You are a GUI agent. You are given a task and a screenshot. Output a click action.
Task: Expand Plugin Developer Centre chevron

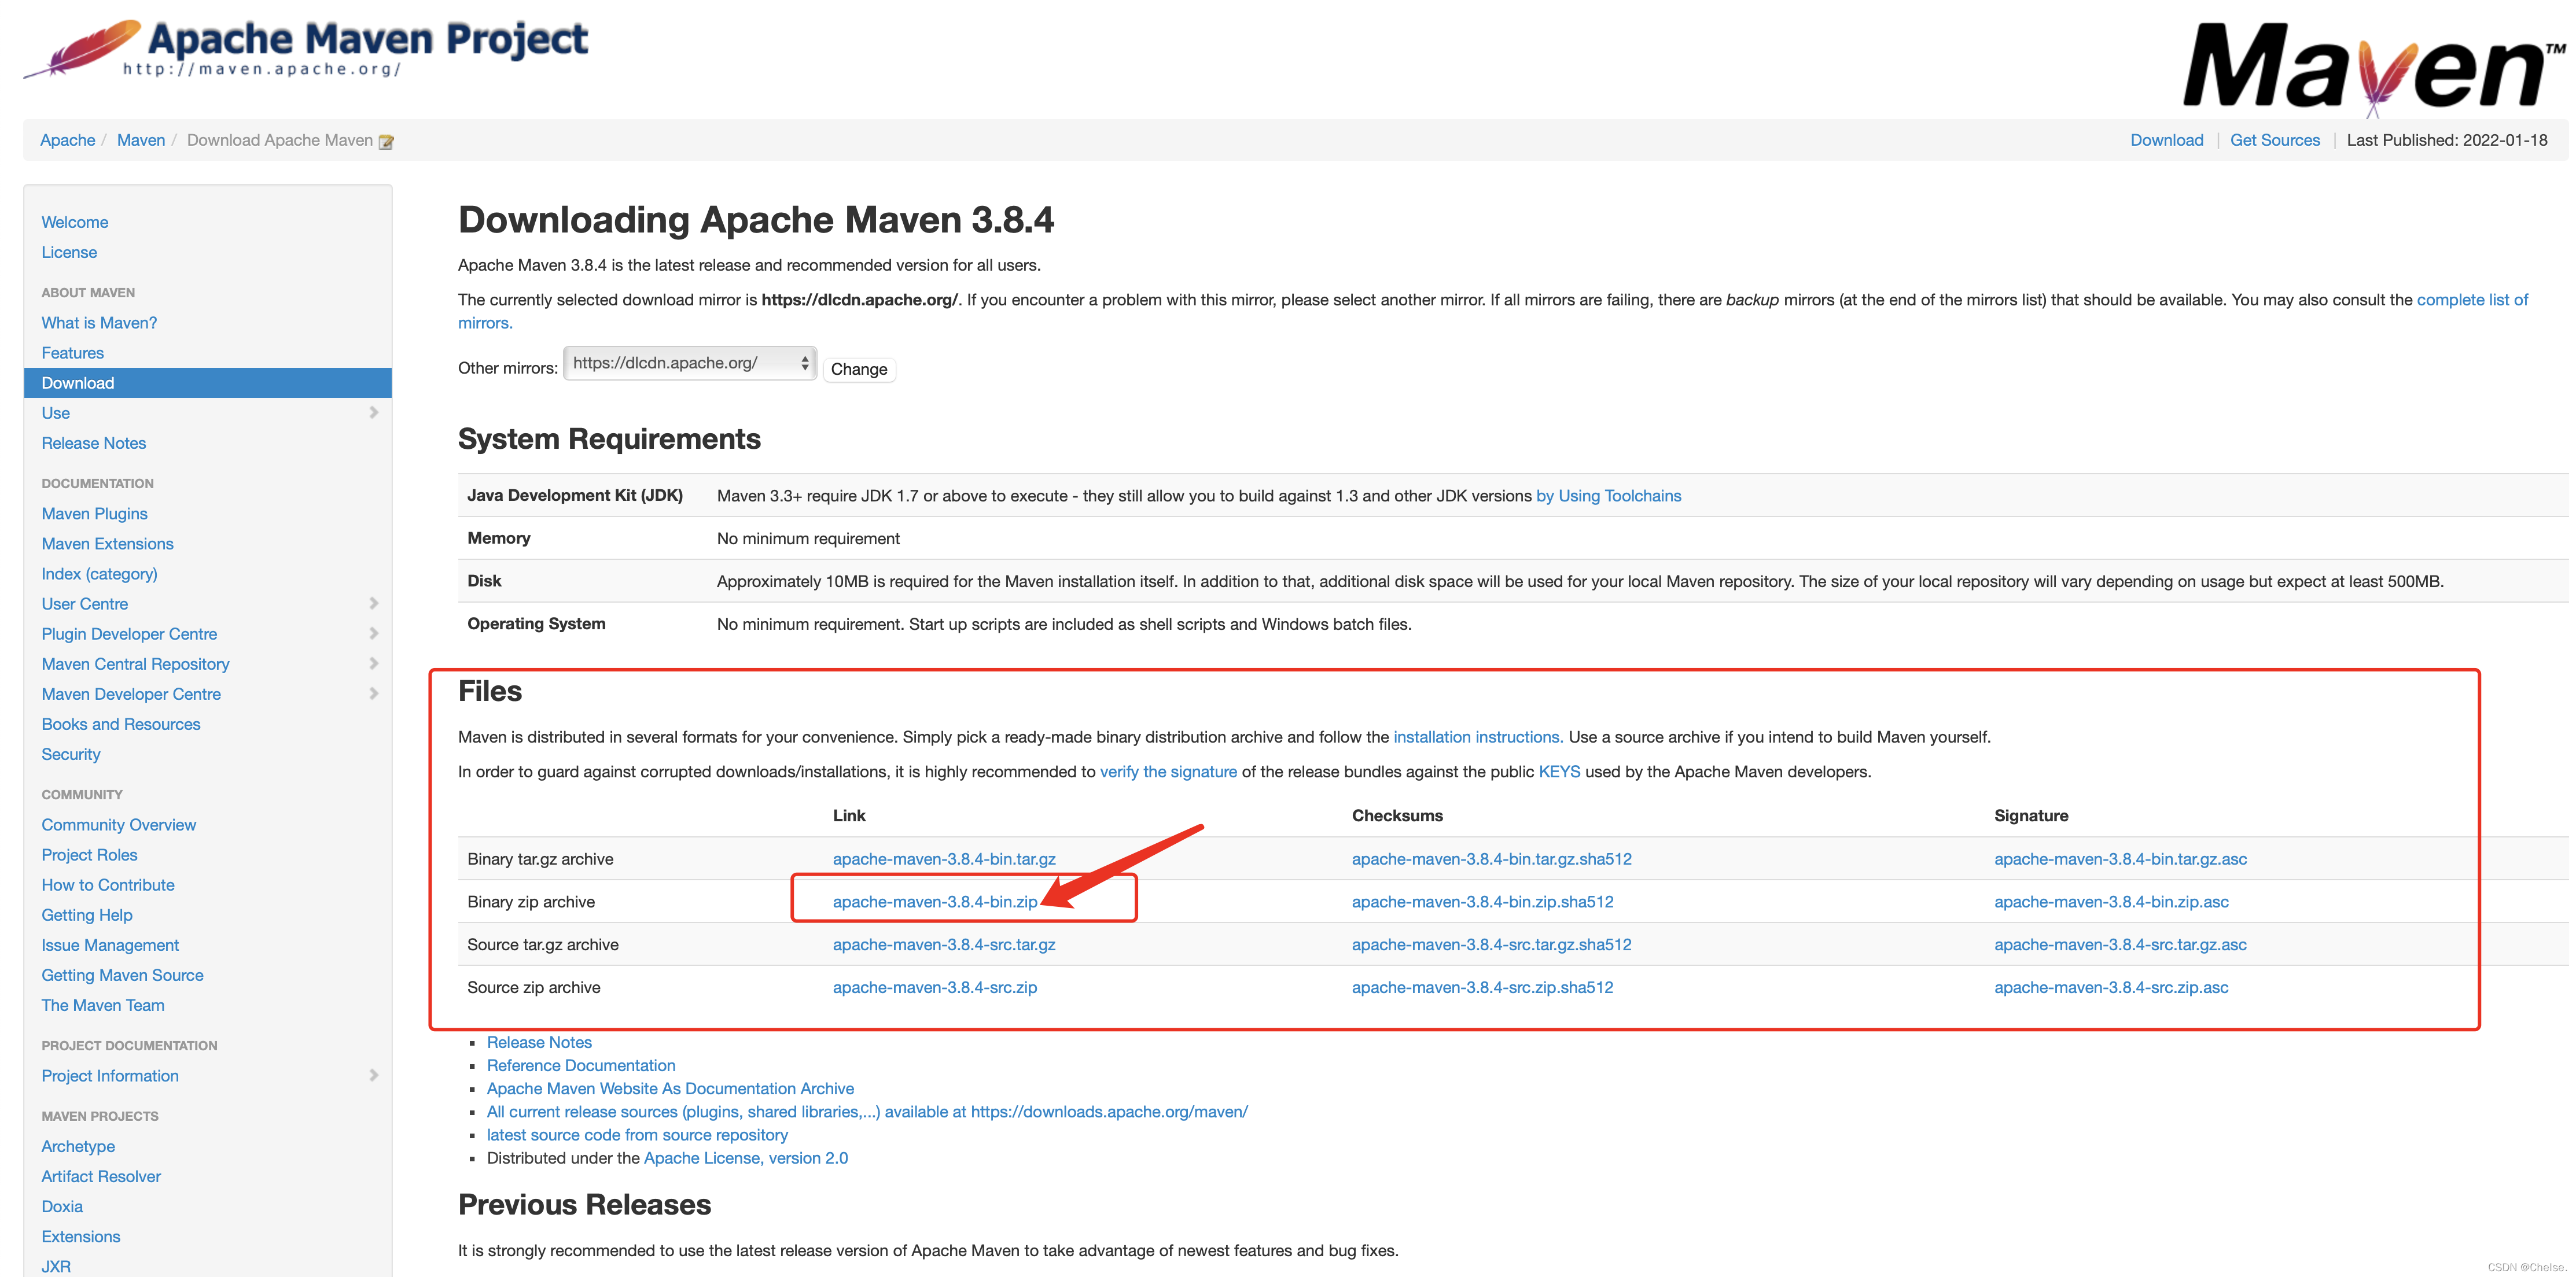click(373, 633)
